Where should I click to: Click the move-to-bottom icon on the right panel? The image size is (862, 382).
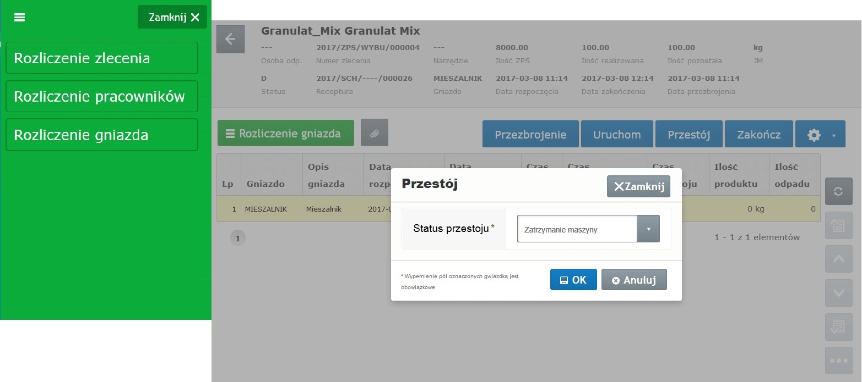[838, 326]
